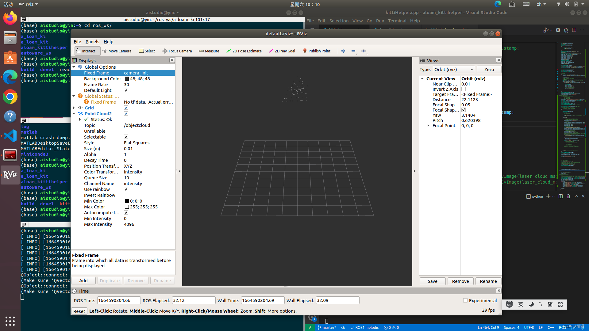Click the blue plus add-tool icon
This screenshot has height=331, width=589.
343,51
